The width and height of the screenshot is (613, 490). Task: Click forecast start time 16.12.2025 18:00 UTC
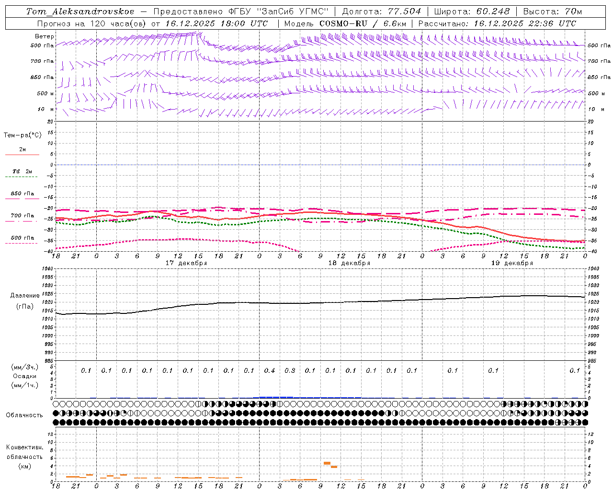point(216,23)
